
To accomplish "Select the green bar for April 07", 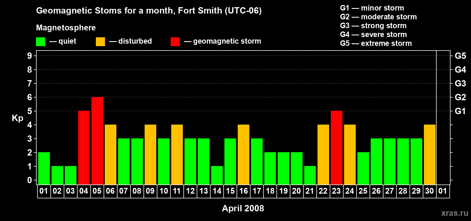I will [124, 162].
